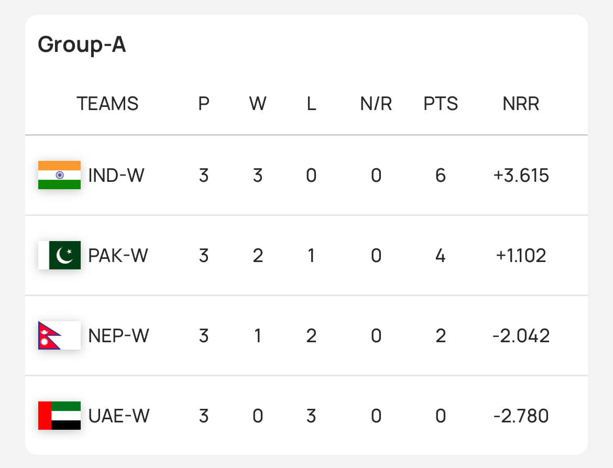Viewport: 613px width, 468px height.
Task: Click the Nepal flag icon
Action: pos(59,335)
